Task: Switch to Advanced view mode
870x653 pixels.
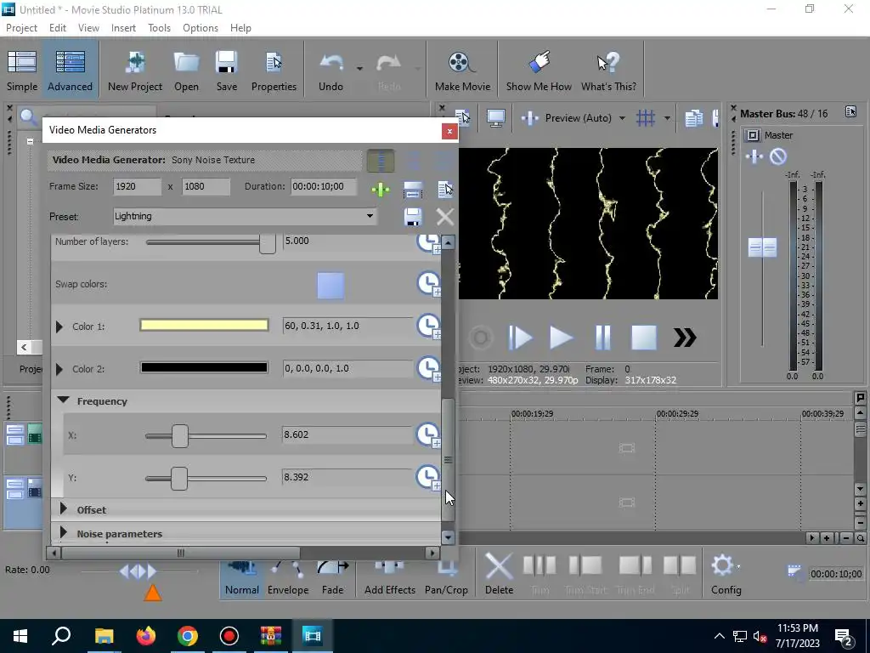Action: (x=70, y=71)
